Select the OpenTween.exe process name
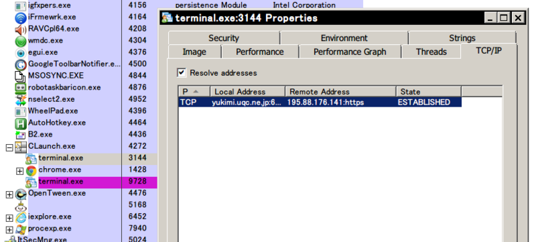The image size is (536, 242). pyautogui.click(x=57, y=193)
